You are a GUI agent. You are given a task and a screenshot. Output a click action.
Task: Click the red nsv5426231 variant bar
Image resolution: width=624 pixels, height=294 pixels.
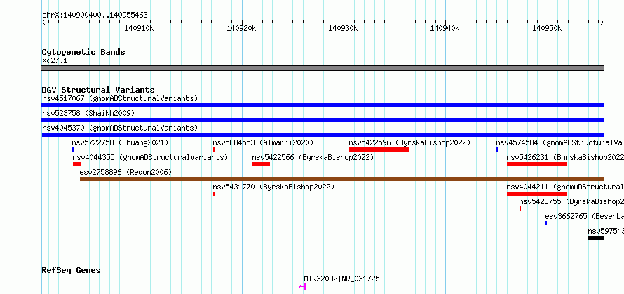pos(536,164)
